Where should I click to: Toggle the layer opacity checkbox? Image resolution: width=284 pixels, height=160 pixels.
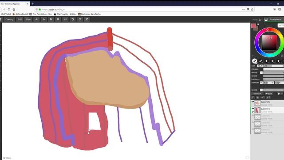click(261, 90)
